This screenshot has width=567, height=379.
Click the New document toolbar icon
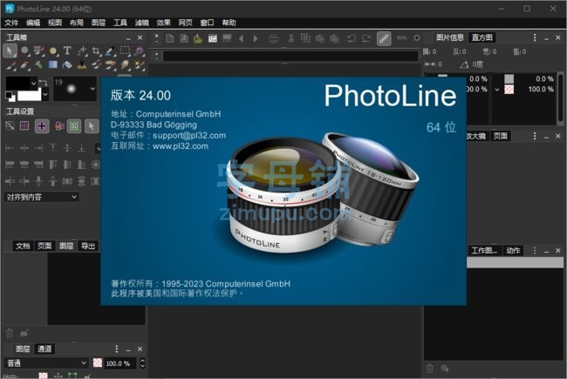click(x=169, y=38)
